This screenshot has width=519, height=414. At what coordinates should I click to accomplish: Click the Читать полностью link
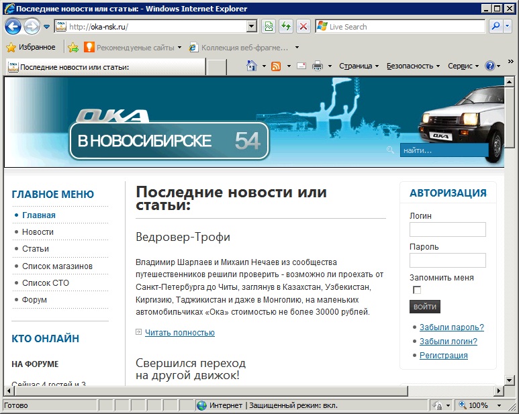[180, 332]
